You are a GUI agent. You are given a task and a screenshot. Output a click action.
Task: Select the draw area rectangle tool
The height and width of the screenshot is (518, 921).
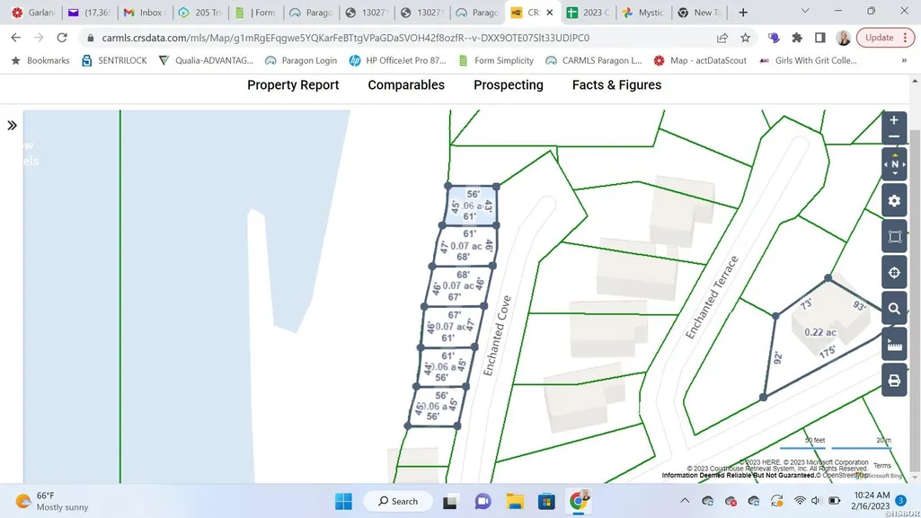(x=894, y=236)
